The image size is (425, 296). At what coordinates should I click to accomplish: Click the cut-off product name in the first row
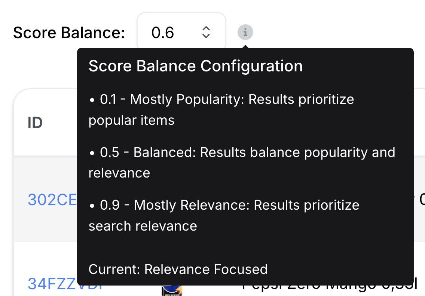[421, 200]
